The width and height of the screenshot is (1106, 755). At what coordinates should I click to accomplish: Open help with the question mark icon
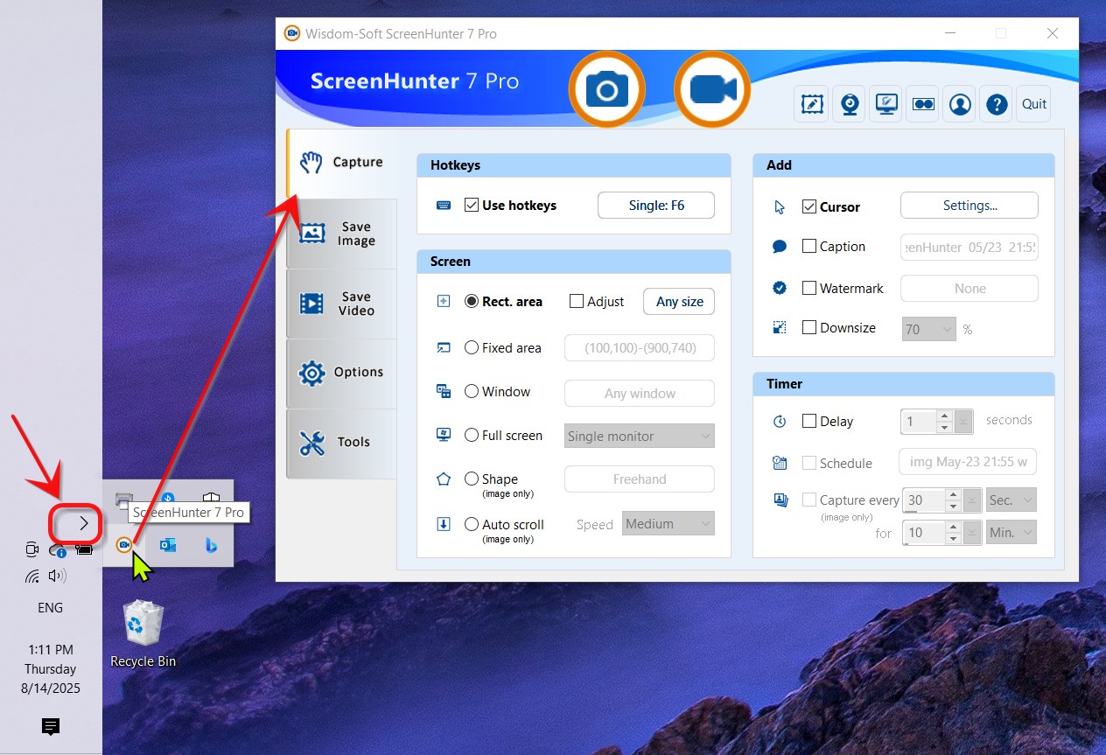[997, 104]
